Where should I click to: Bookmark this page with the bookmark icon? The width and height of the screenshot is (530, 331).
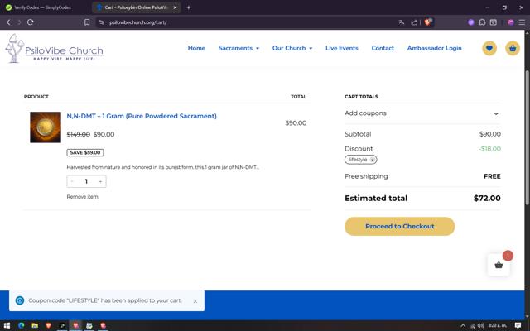click(x=87, y=22)
